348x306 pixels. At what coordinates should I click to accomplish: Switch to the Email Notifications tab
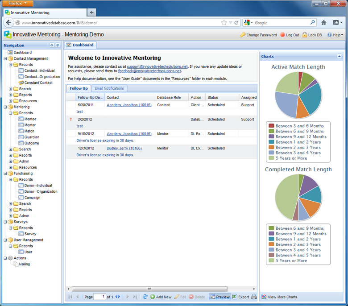[x=109, y=88]
